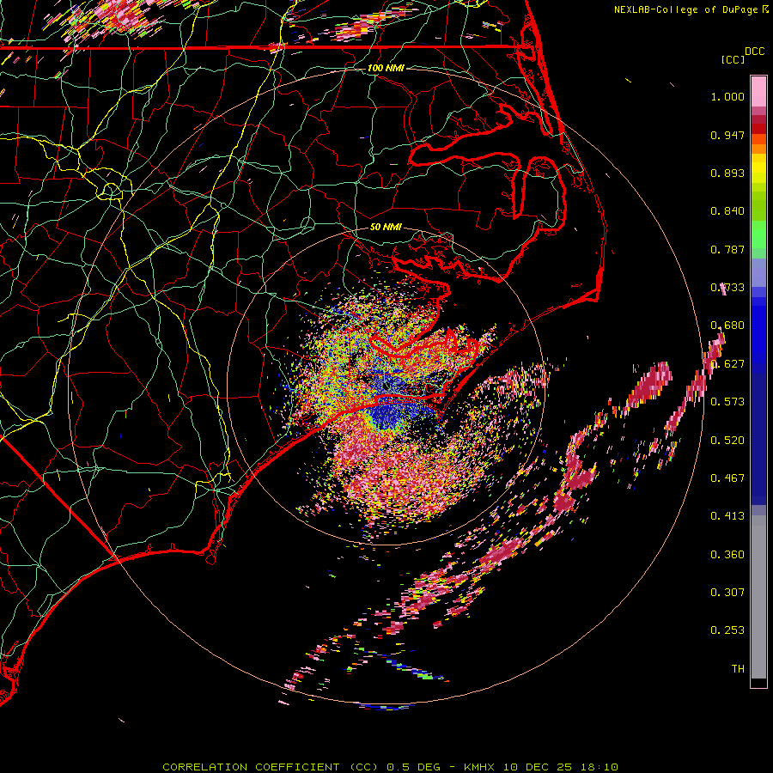Select the 0.947 scale value

[x=727, y=135]
